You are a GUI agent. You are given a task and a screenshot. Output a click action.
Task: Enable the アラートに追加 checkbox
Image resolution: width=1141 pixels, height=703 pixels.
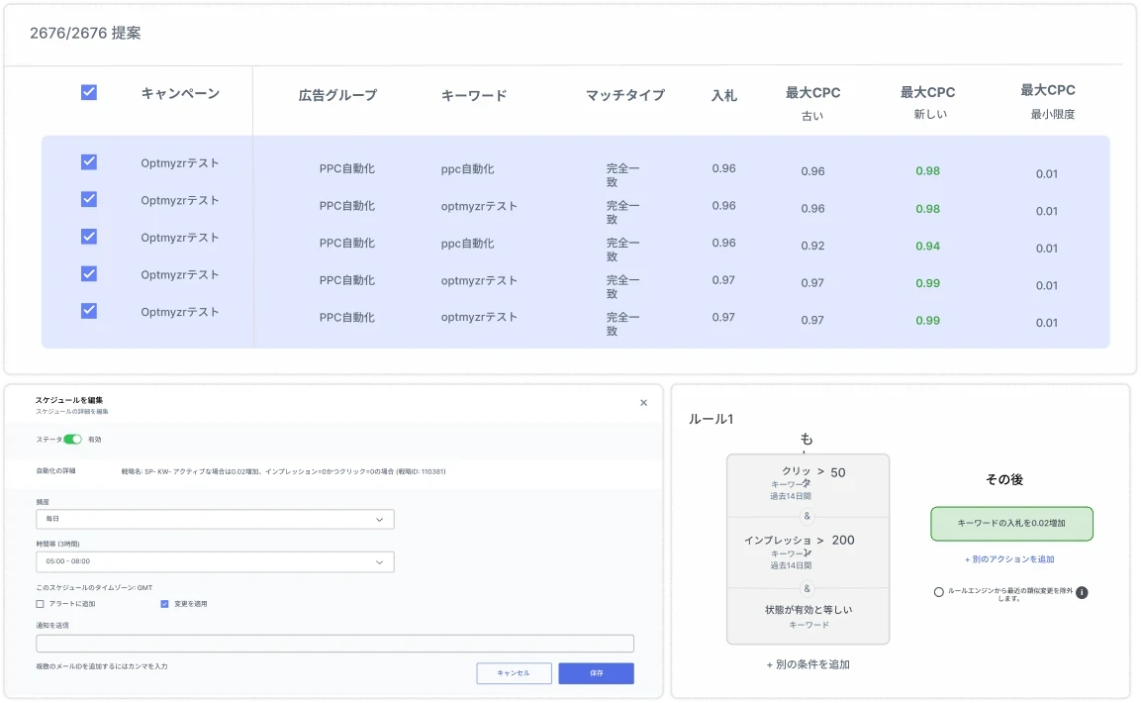tap(40, 604)
